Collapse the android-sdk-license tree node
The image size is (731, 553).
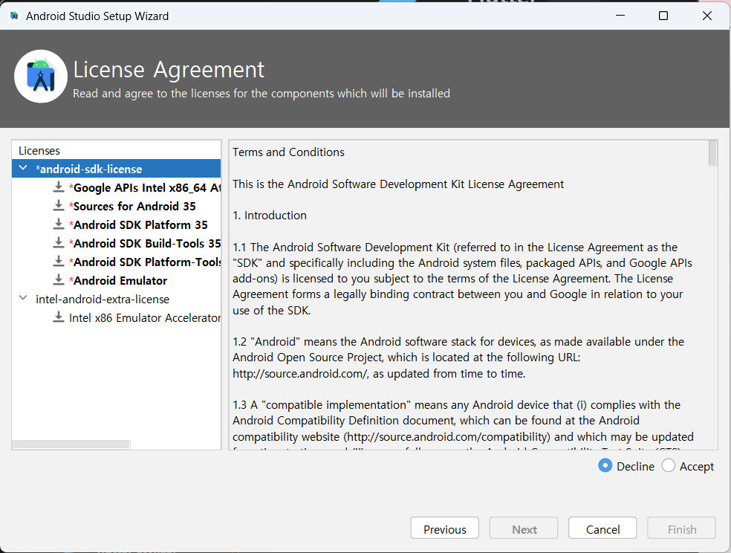click(23, 168)
